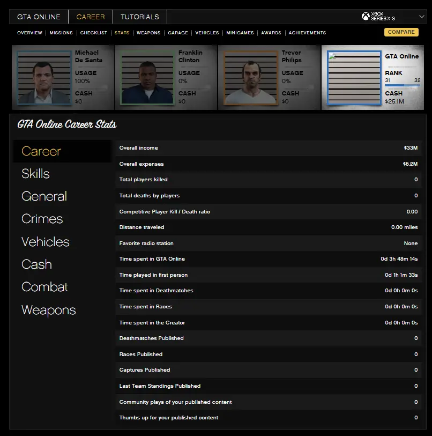Click the Overall income stat row

(268, 148)
